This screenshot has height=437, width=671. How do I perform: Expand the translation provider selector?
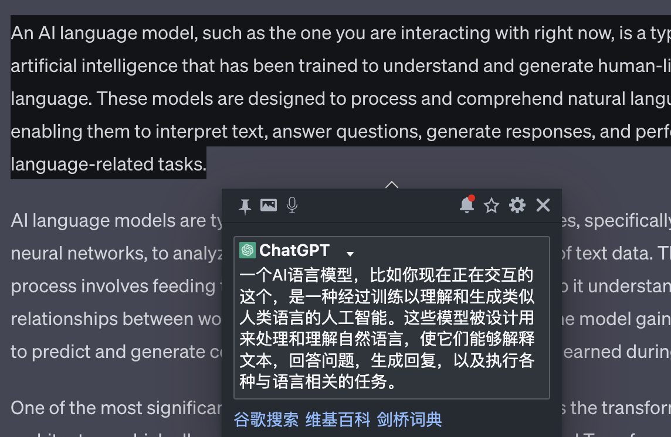tap(350, 253)
